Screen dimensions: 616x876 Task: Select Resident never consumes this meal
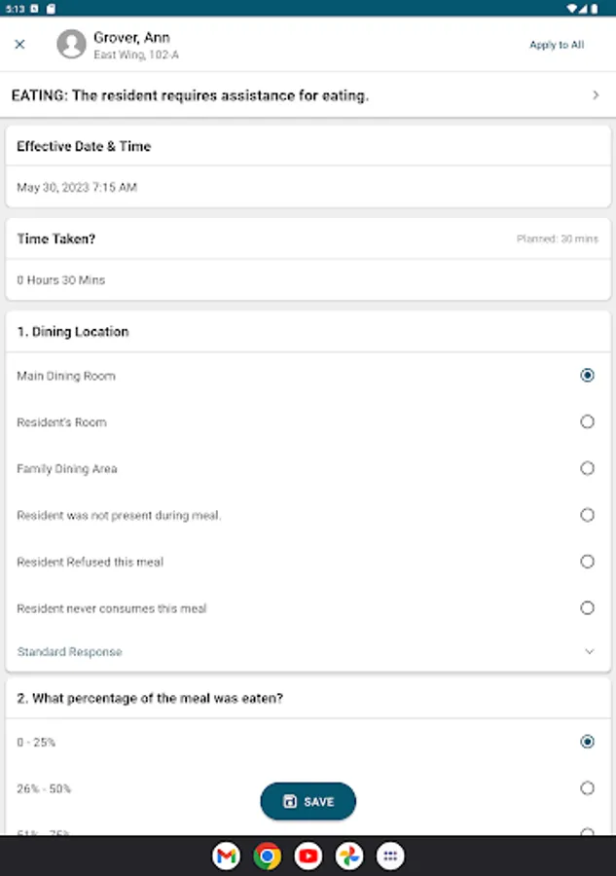pyautogui.click(x=587, y=608)
